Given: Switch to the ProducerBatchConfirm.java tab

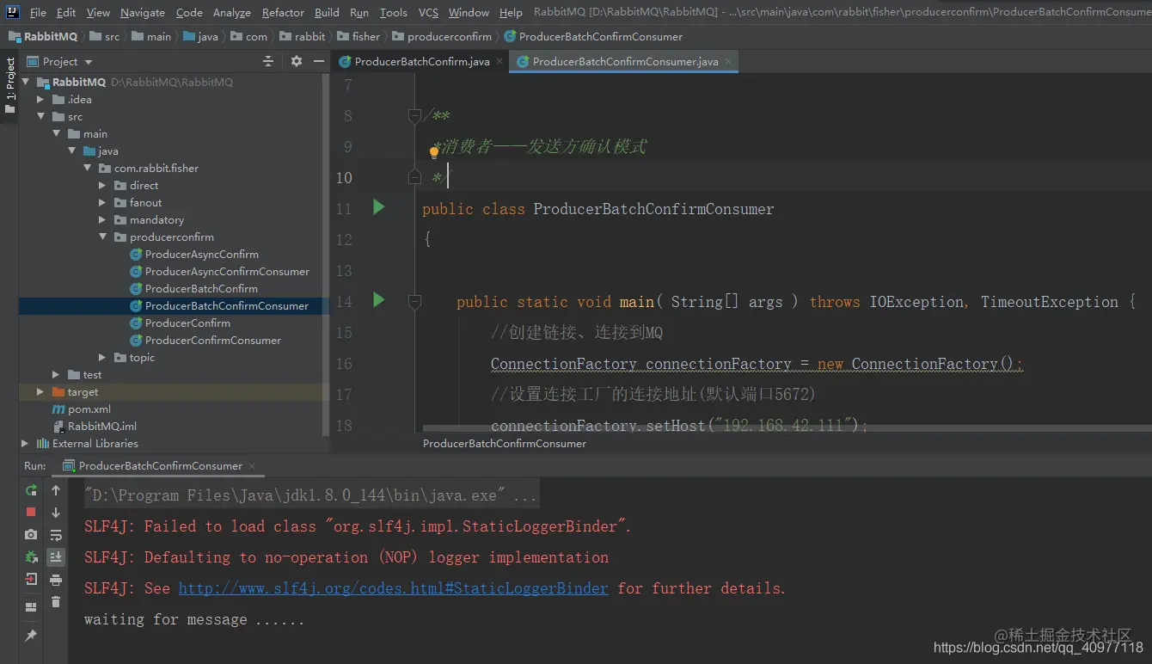Looking at the screenshot, I should (421, 62).
